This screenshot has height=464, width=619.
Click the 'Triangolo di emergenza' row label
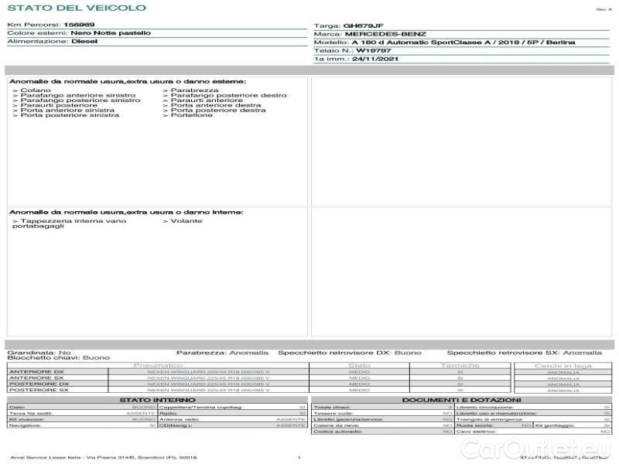pos(490,419)
